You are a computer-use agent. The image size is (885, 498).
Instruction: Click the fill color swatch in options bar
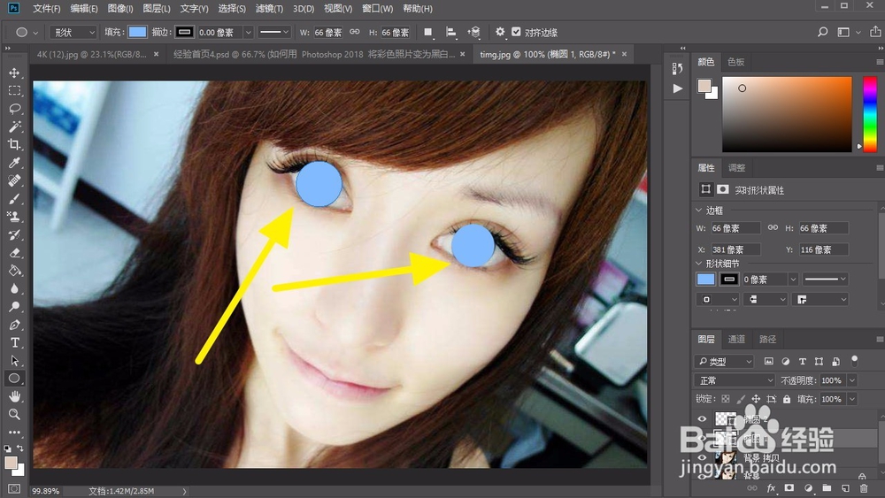(x=137, y=32)
